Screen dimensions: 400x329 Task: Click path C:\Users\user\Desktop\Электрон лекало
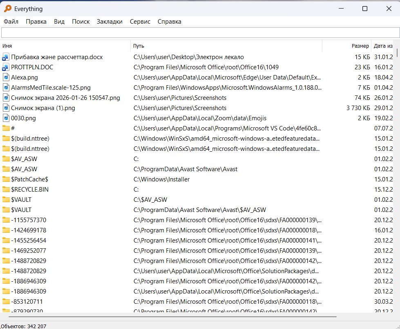pyautogui.click(x=188, y=57)
